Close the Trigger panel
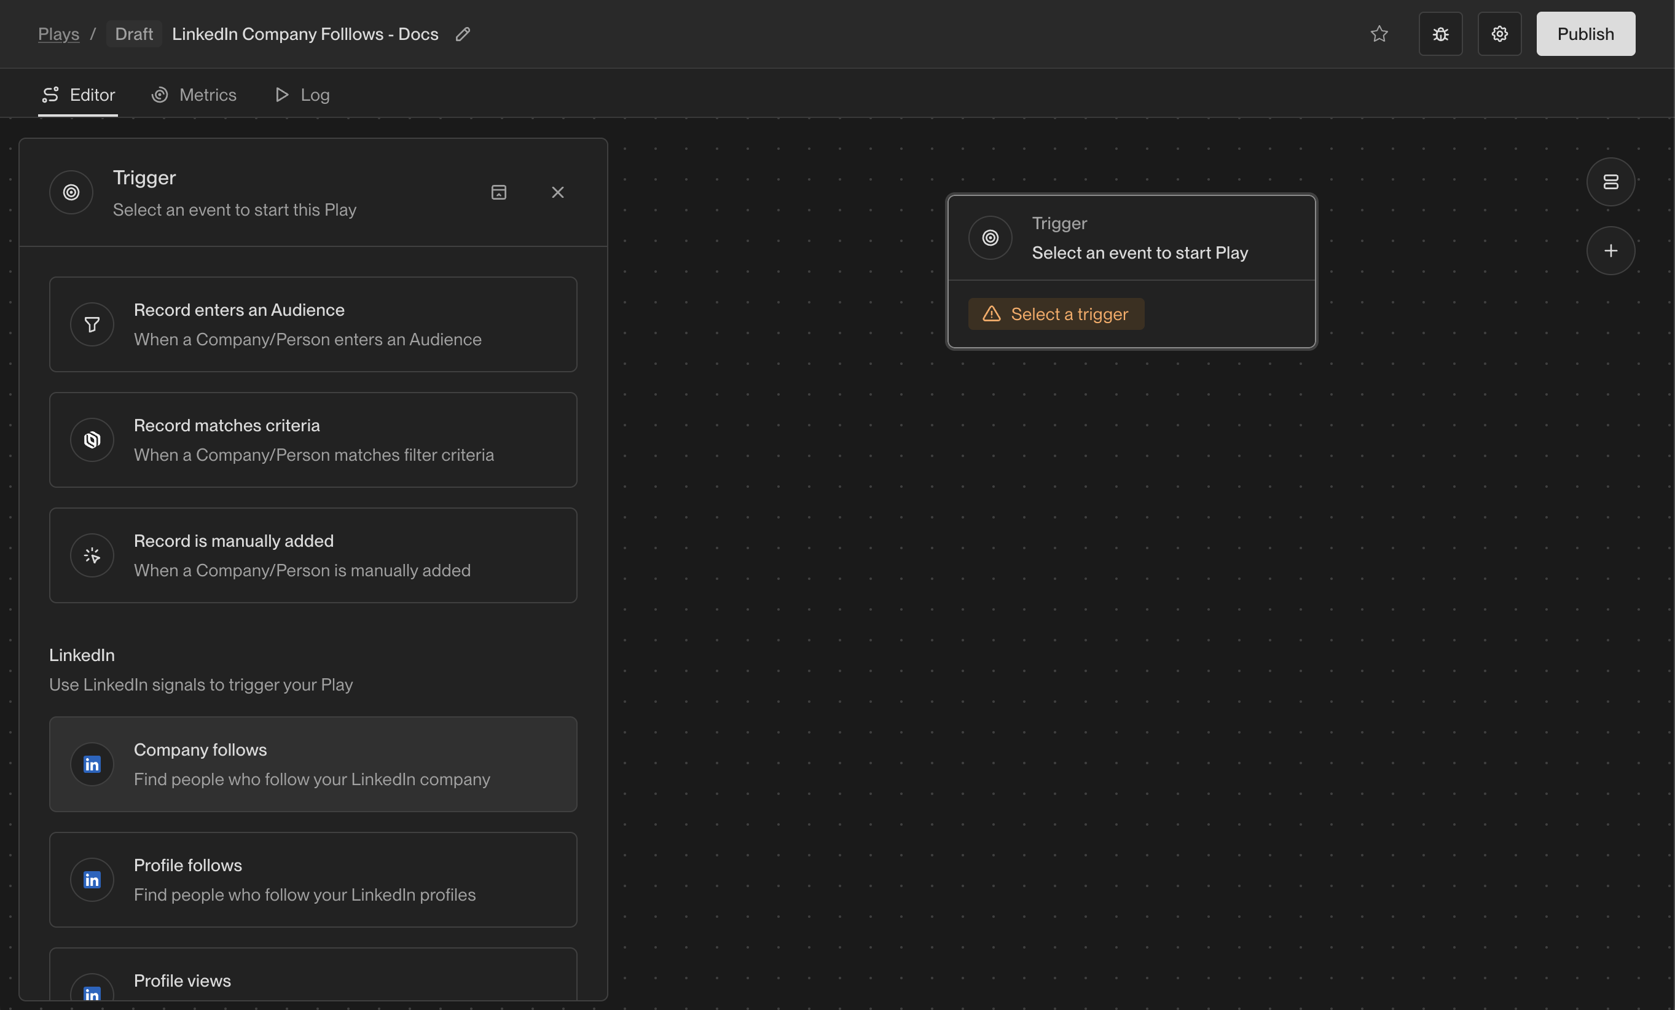This screenshot has width=1675, height=1010. (x=557, y=192)
